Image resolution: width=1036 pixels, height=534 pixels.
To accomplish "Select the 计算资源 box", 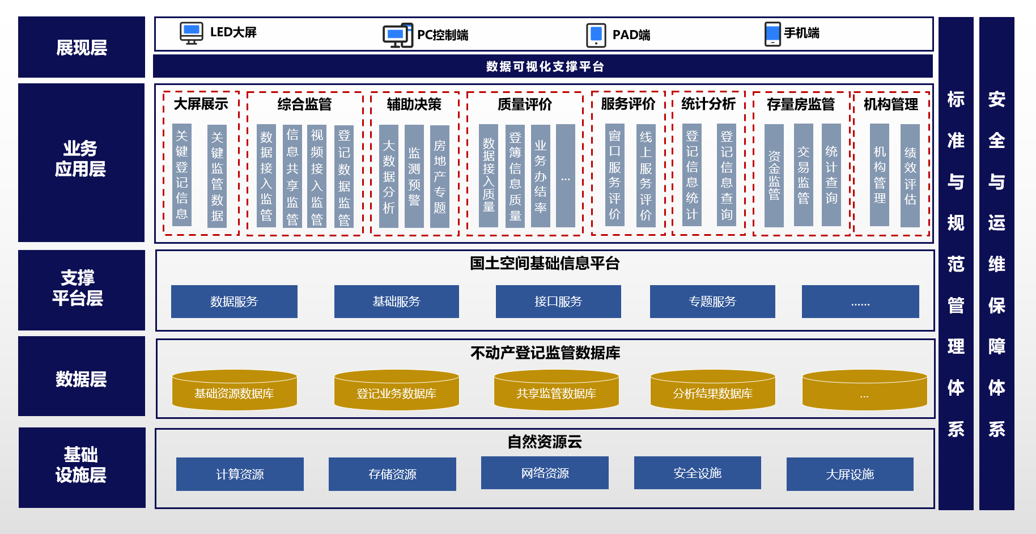I will pos(240,474).
